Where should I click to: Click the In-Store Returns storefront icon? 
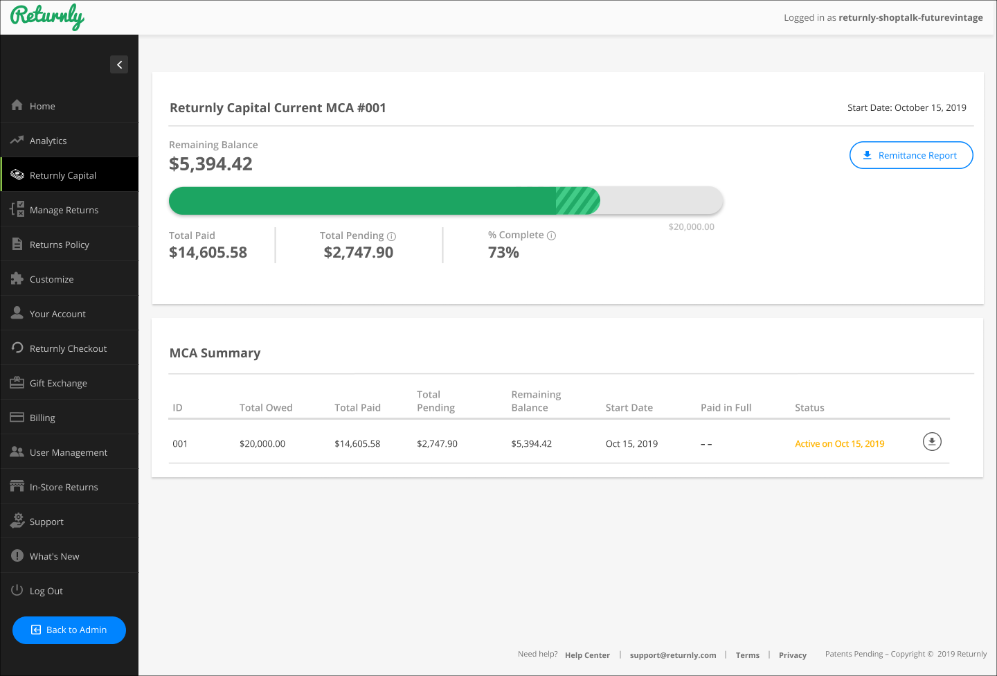point(17,486)
